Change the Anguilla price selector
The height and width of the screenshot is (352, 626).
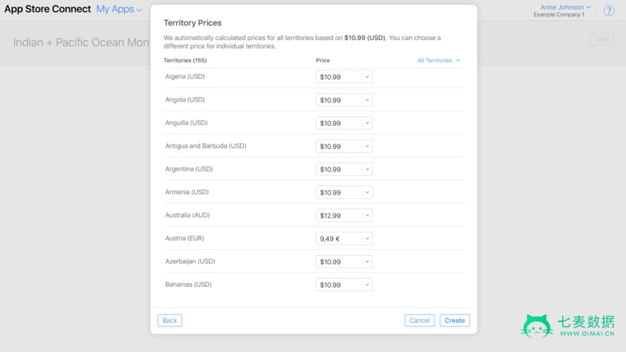click(x=344, y=123)
